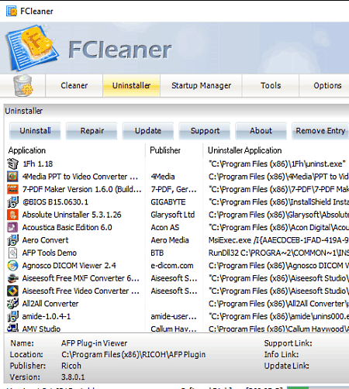The image size is (349, 389).
Task: Click the FCleaner sponge logo
Action: [x=32, y=47]
